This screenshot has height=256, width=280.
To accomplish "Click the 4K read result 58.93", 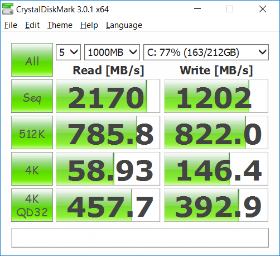I will click(x=108, y=169).
